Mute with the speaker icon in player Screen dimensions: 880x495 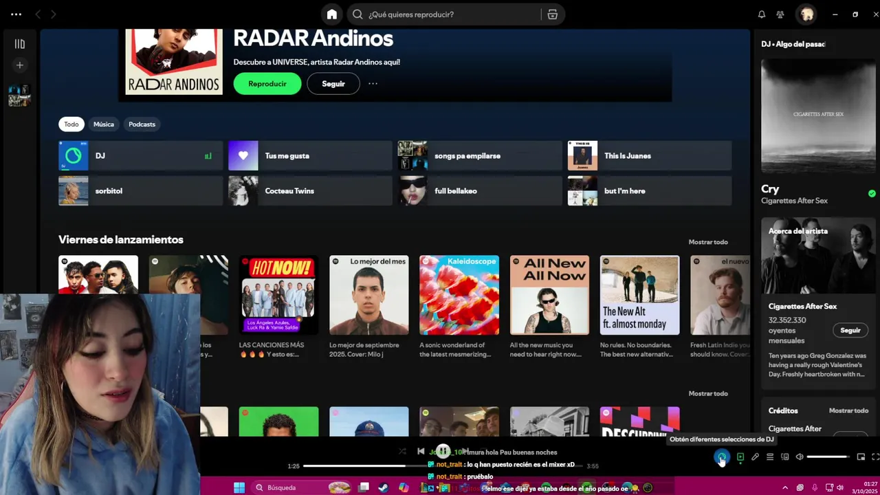pyautogui.click(x=800, y=457)
